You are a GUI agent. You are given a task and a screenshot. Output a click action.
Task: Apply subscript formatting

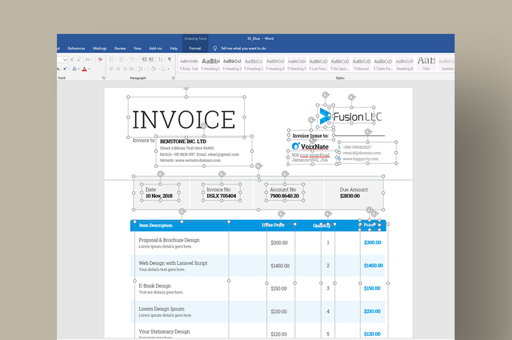[x=58, y=69]
